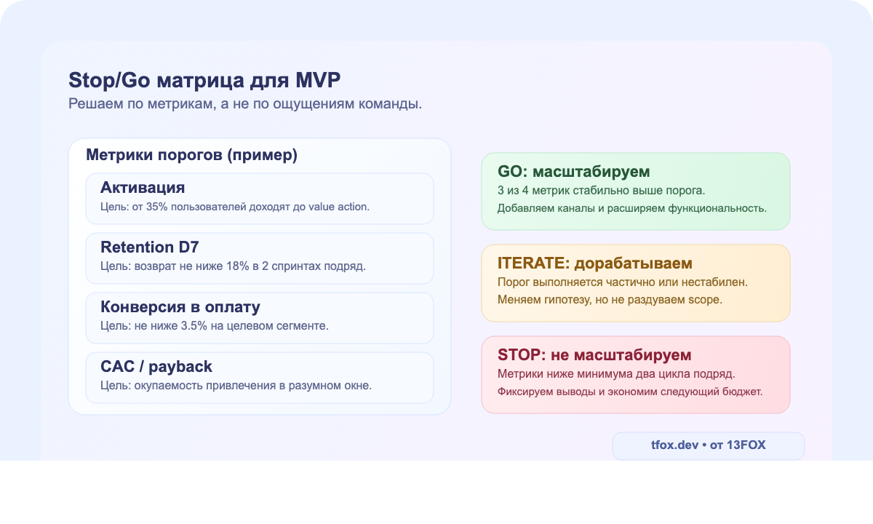Select the 'Активация' metric card
Image resolution: width=873 pixels, height=524 pixels.
[x=260, y=198]
